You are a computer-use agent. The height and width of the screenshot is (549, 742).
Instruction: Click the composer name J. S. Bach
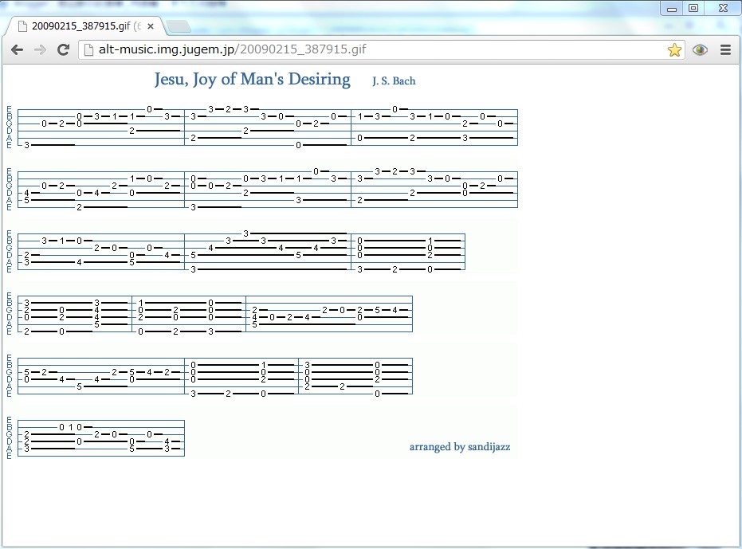click(394, 81)
